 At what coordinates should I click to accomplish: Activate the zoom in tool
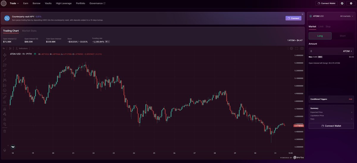pyautogui.click(x=5, y=102)
